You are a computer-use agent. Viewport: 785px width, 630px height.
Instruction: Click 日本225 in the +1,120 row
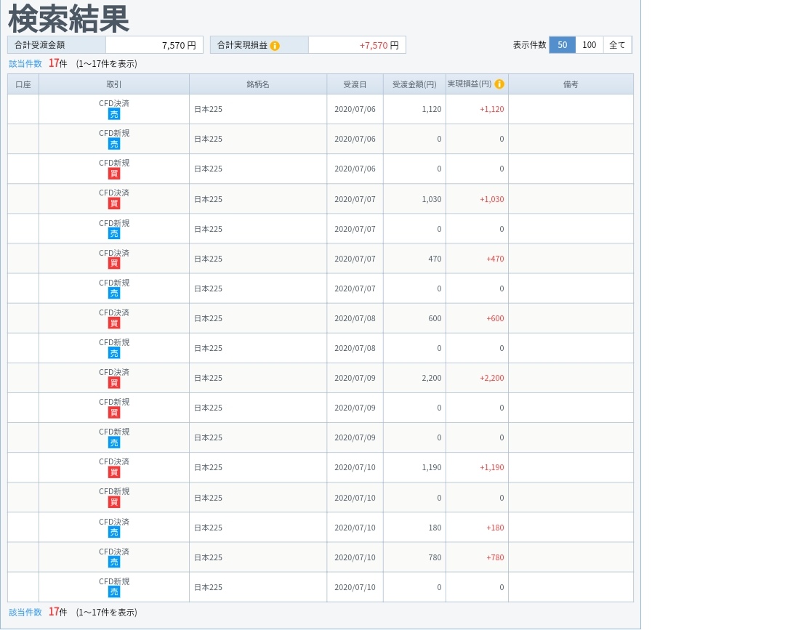[x=209, y=109]
